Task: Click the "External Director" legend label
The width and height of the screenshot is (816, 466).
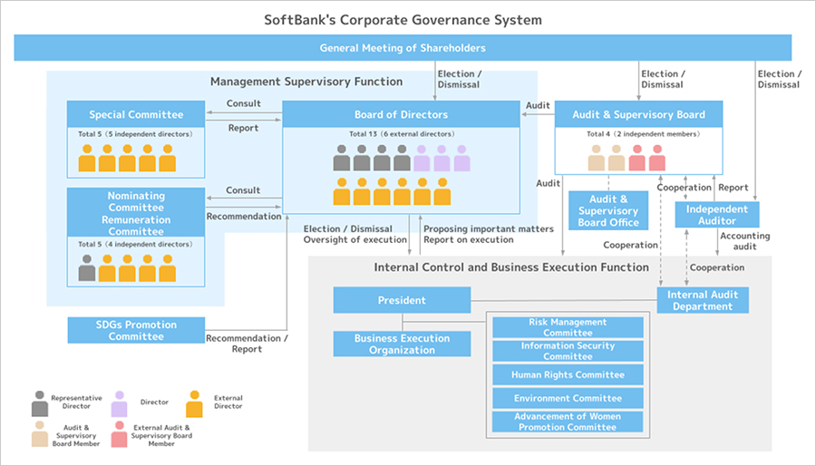Action: tap(228, 402)
